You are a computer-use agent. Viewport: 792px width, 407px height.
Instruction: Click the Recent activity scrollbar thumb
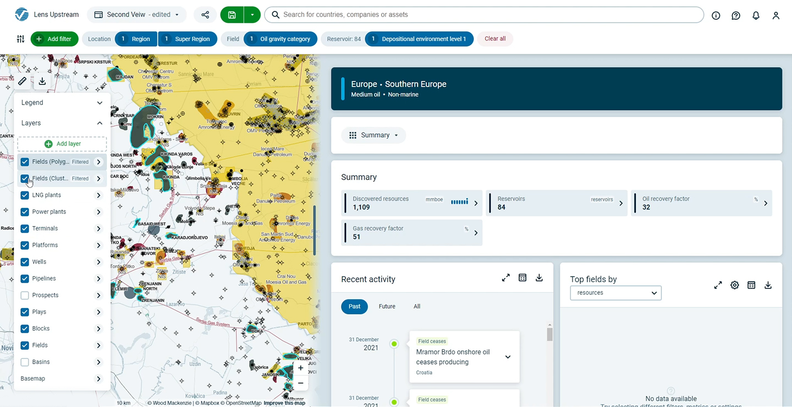pos(549,334)
